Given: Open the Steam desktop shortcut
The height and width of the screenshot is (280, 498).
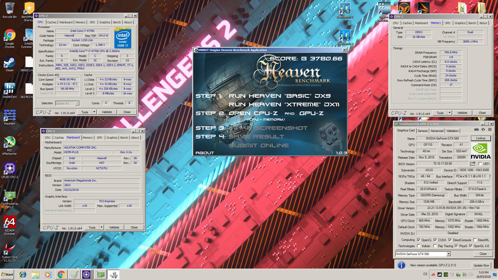Looking at the screenshot, I should pyautogui.click(x=10, y=64).
